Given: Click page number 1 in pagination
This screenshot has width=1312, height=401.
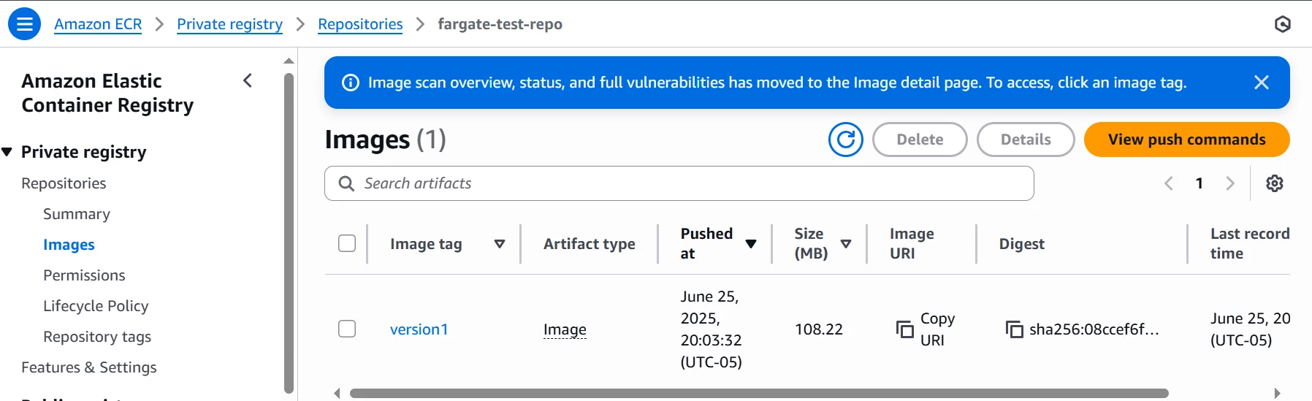Looking at the screenshot, I should click(x=1199, y=183).
